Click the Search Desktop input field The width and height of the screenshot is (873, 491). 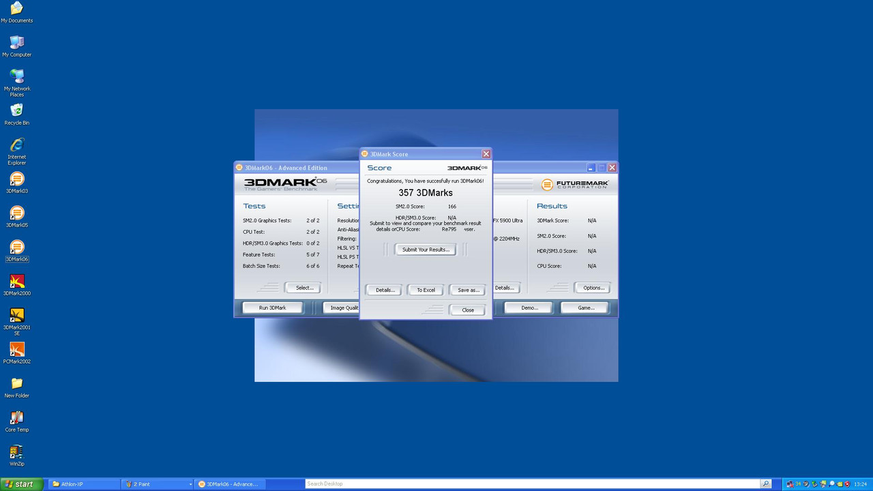pyautogui.click(x=533, y=484)
